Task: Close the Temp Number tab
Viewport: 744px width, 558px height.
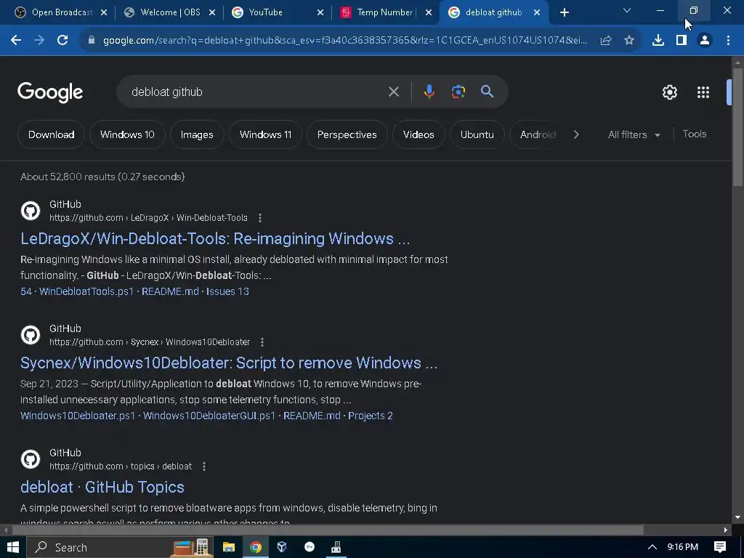Action: click(x=429, y=12)
